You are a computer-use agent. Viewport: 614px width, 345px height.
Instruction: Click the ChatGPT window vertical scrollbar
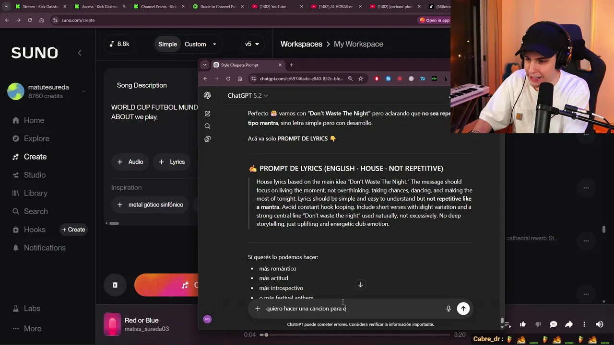(x=502, y=320)
